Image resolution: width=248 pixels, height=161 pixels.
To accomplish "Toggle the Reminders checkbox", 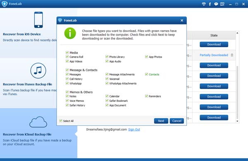I will coord(146,96).
